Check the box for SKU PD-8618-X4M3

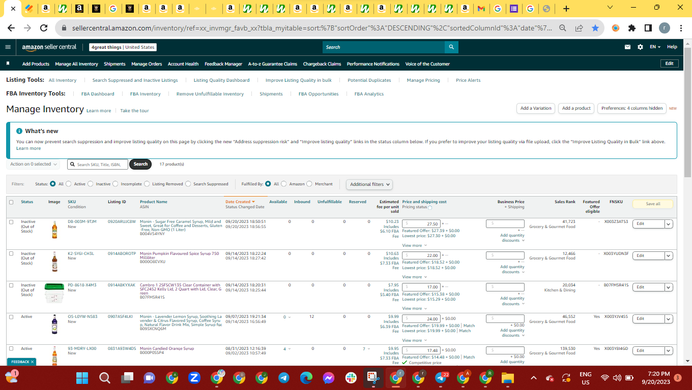coord(11,285)
